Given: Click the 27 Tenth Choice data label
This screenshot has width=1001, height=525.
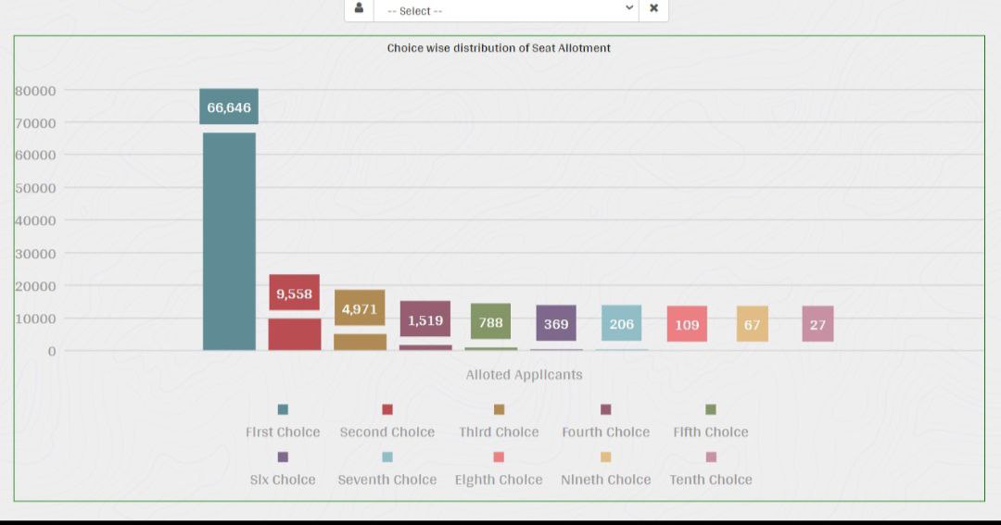Looking at the screenshot, I should [817, 325].
